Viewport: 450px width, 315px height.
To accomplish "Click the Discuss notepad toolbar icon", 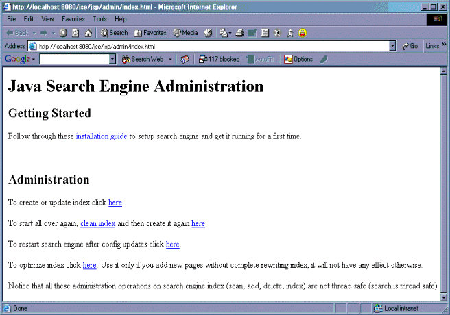I will (265, 33).
